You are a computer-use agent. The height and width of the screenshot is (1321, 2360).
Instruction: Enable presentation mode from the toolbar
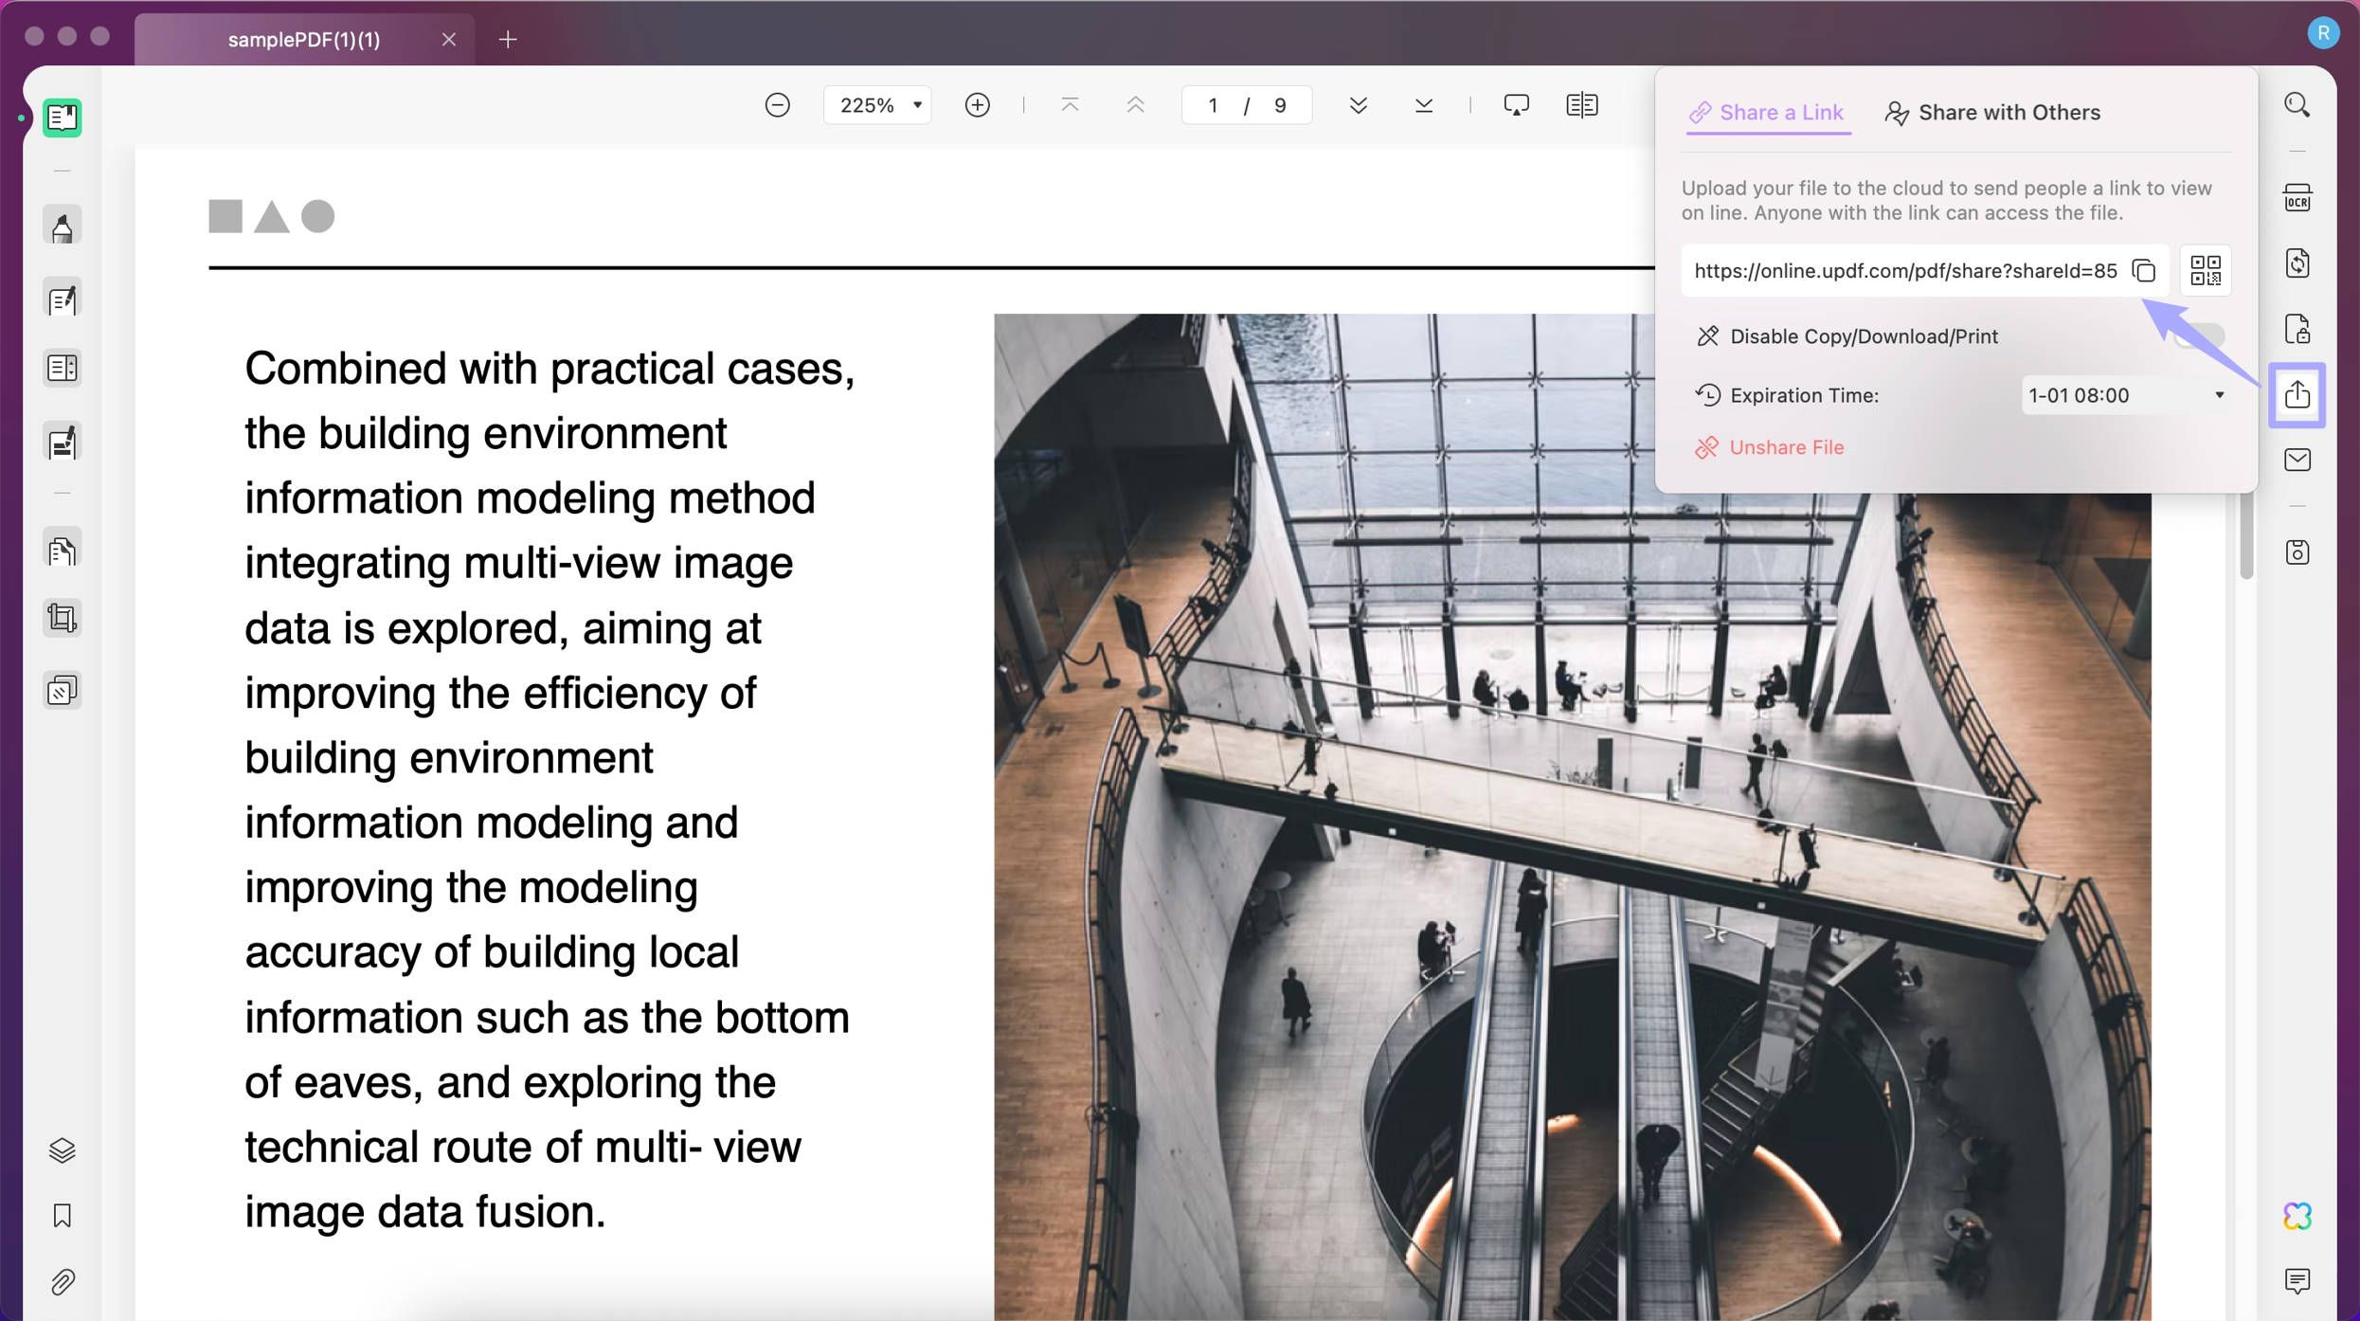click(x=1517, y=105)
